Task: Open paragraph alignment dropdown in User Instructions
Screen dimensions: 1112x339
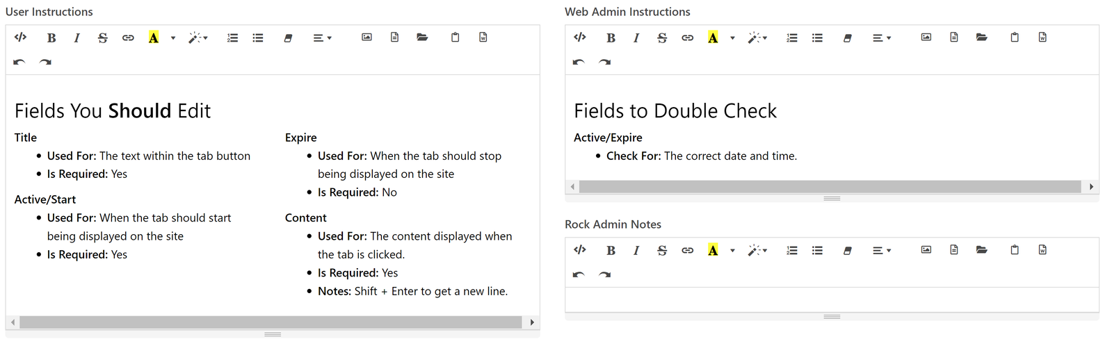Action: 322,38
